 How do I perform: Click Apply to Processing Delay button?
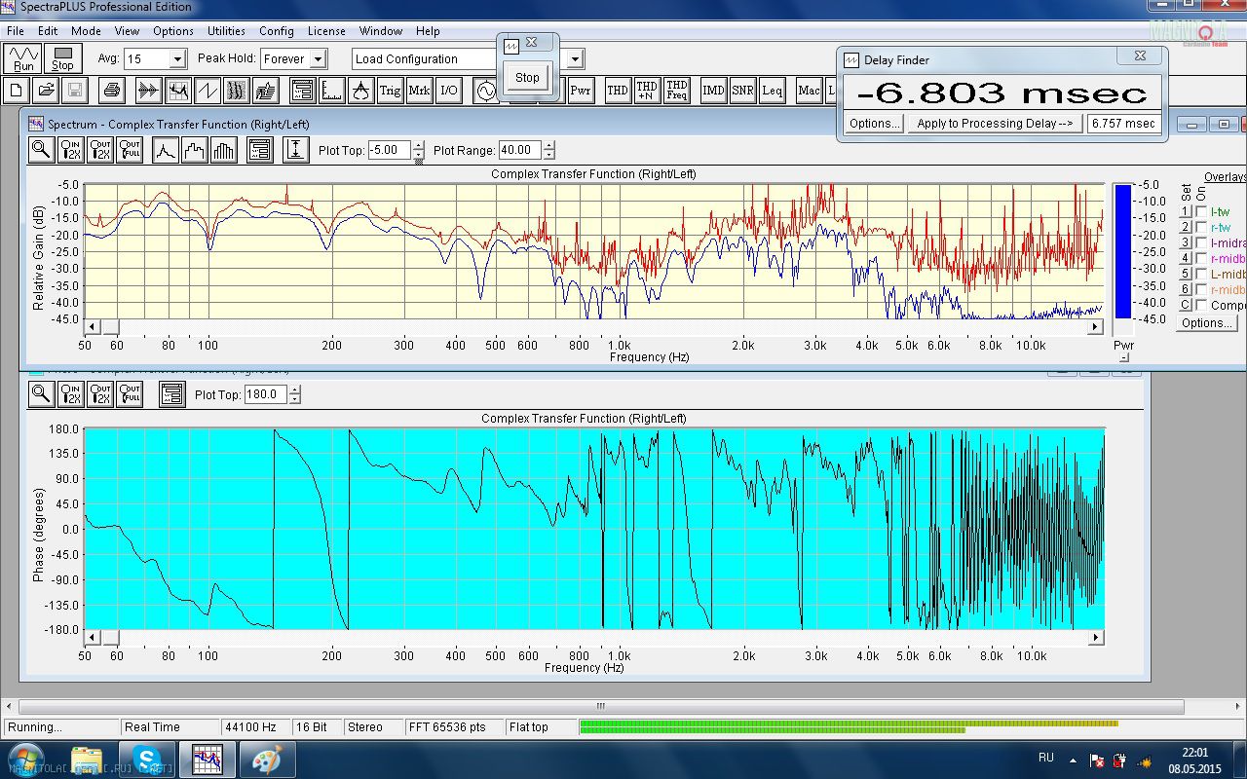995,124
